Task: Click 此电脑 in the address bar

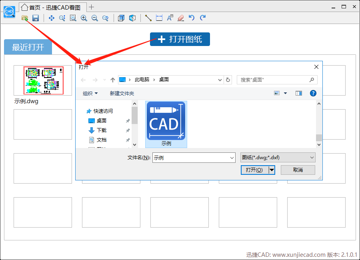Action: click(x=142, y=80)
